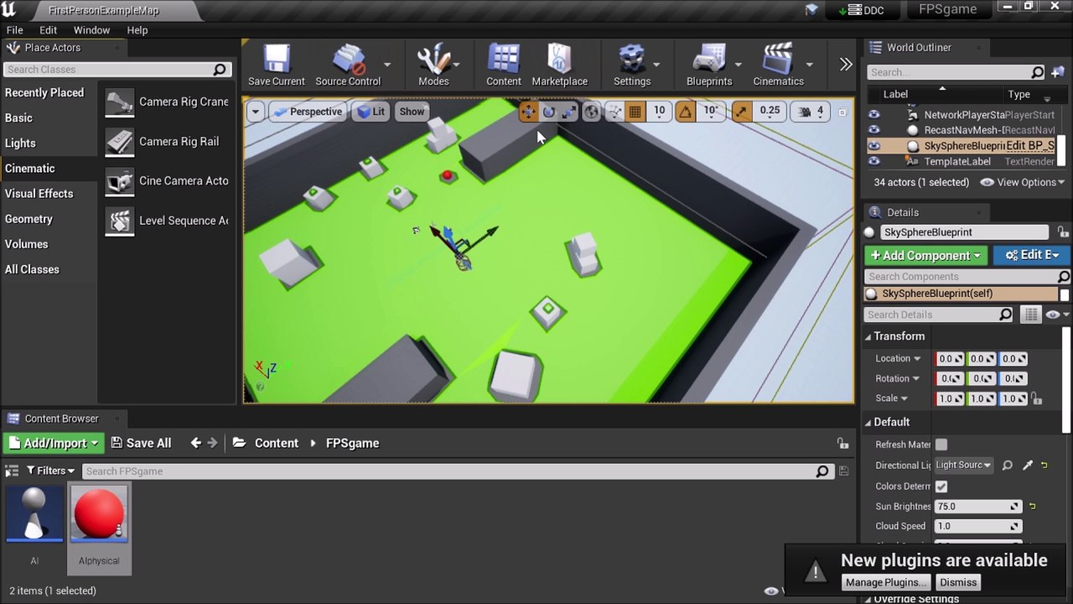Click the Show viewport button
The width and height of the screenshot is (1073, 604).
(412, 112)
